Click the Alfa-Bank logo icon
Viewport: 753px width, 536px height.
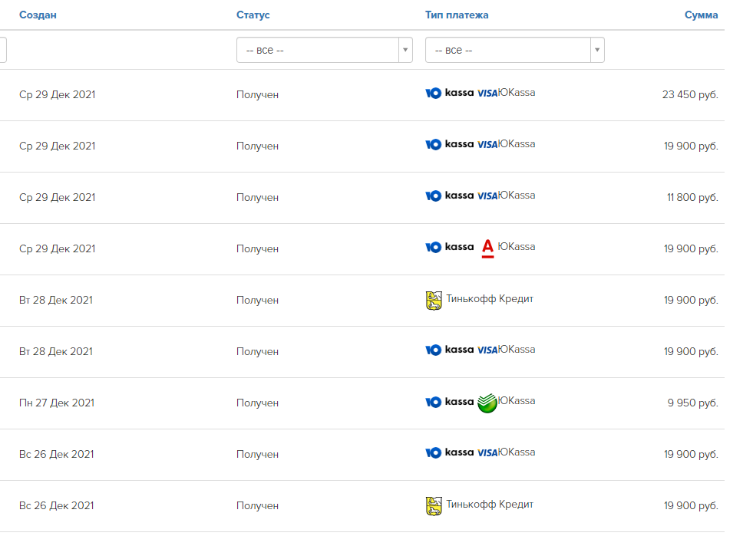point(487,248)
